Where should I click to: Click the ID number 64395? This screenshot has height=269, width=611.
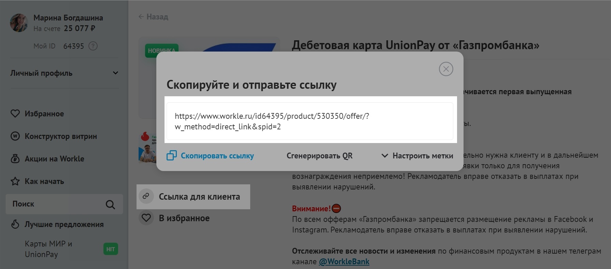click(73, 46)
